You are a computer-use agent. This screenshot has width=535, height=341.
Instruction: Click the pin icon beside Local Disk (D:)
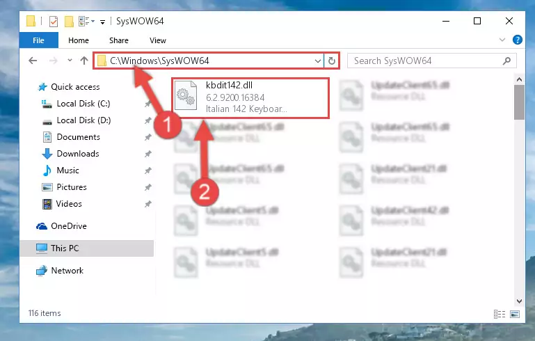147,120
